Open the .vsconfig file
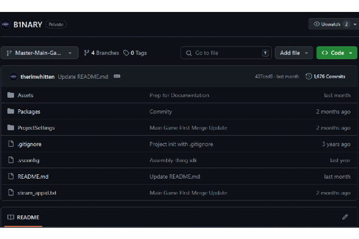 click(28, 161)
